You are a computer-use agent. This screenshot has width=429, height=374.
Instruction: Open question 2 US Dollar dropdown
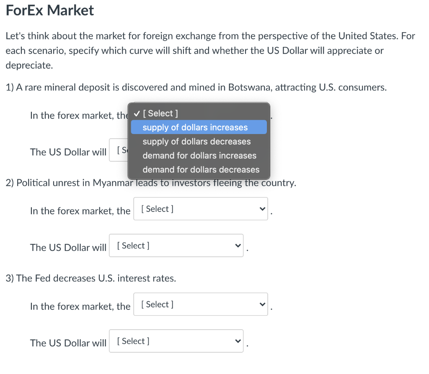pyautogui.click(x=176, y=245)
